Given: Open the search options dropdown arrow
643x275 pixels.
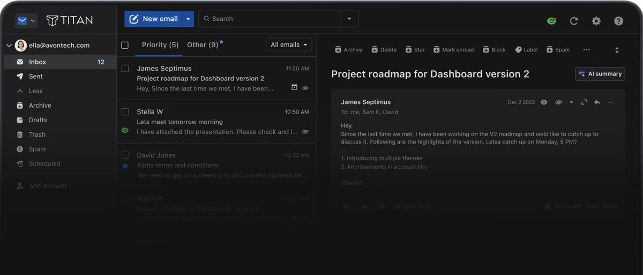Looking at the screenshot, I should (349, 19).
